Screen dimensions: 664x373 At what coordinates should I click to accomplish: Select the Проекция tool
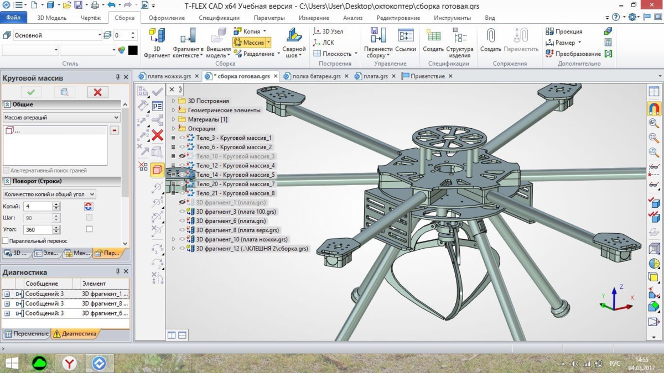pos(563,31)
